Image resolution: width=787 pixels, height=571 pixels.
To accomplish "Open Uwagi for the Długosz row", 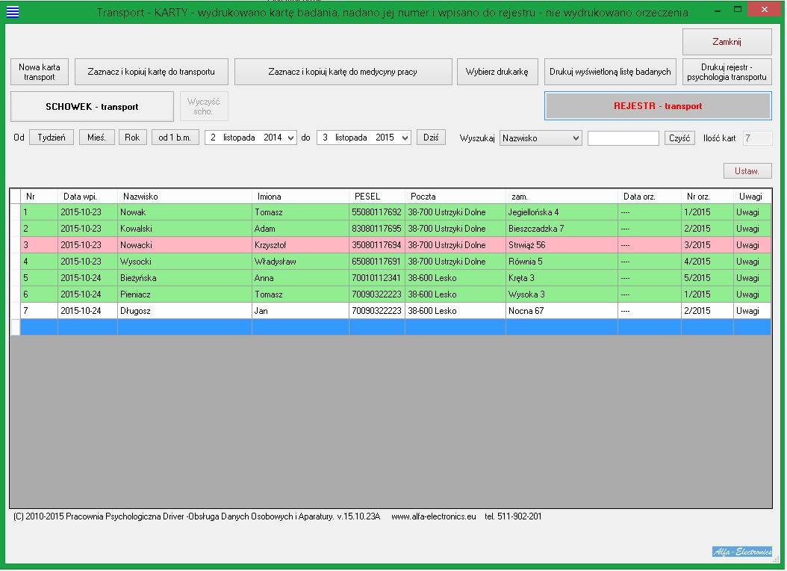I will pos(752,311).
